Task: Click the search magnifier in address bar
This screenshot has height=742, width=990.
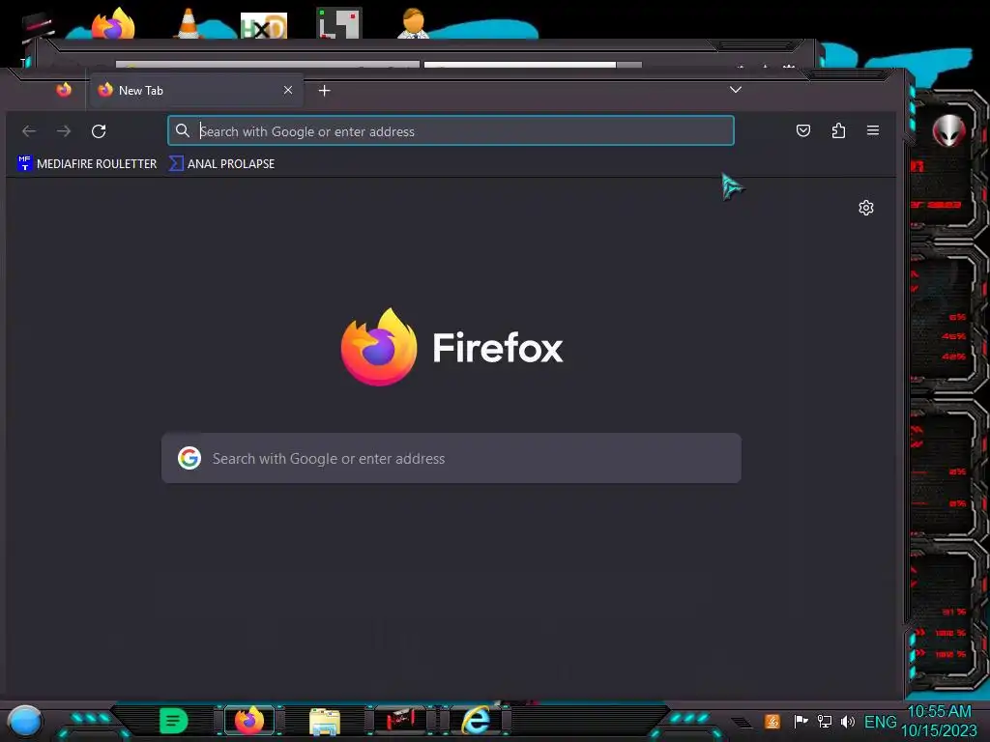Action: [x=183, y=130]
